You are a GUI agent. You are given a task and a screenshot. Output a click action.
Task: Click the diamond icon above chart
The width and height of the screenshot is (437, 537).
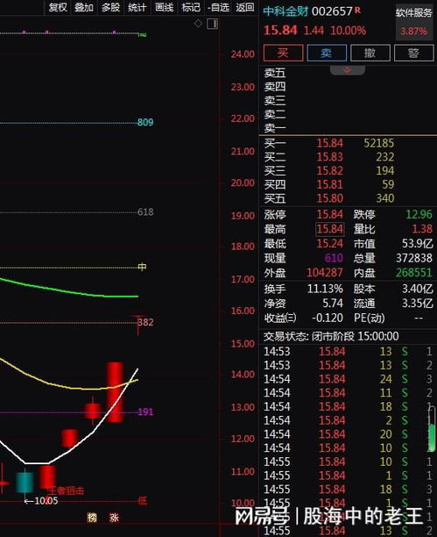tap(198, 24)
